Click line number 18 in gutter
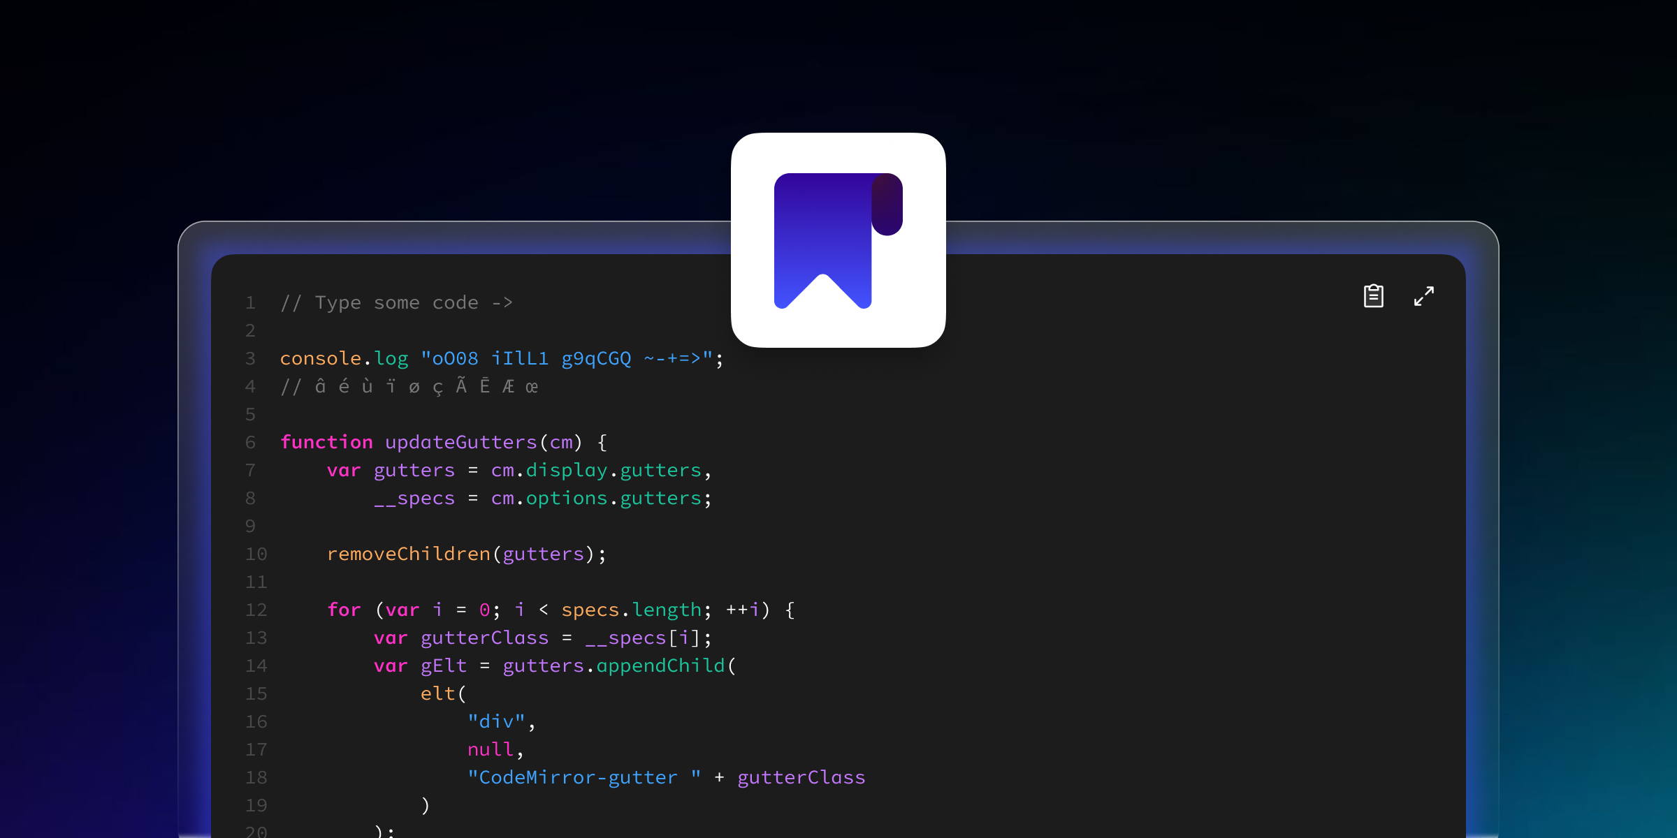The image size is (1677, 838). pos(256,778)
